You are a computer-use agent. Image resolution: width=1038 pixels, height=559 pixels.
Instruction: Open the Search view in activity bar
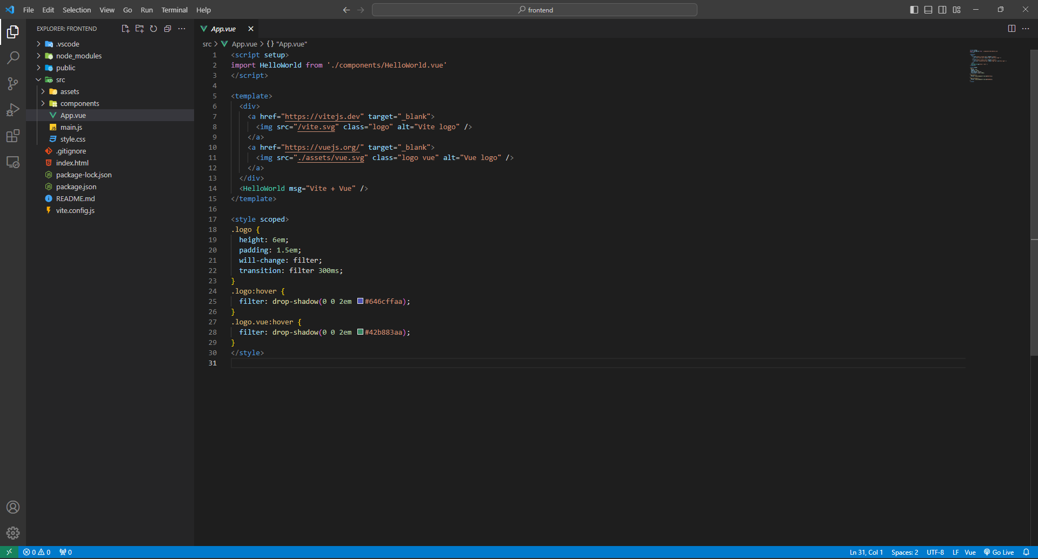[x=13, y=57]
